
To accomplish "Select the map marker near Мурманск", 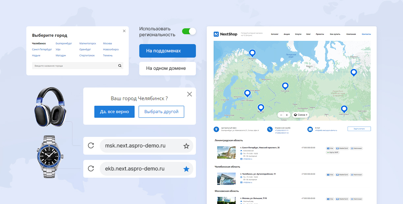I will (x=252, y=52).
